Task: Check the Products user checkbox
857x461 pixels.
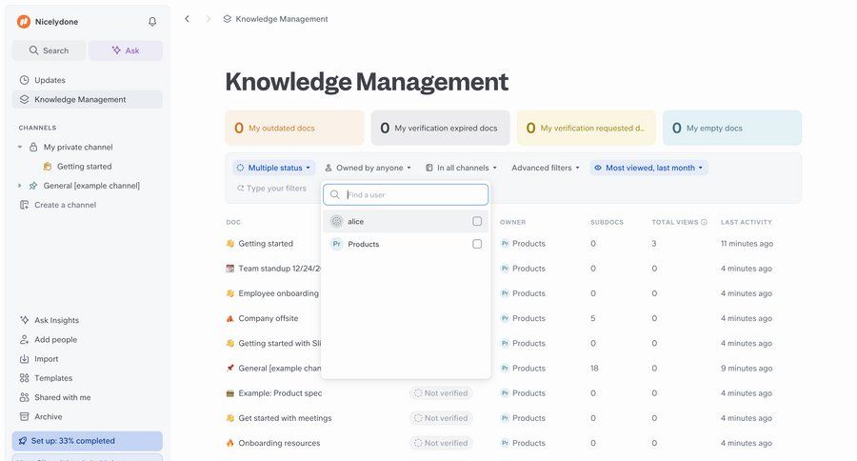Action: pyautogui.click(x=477, y=244)
